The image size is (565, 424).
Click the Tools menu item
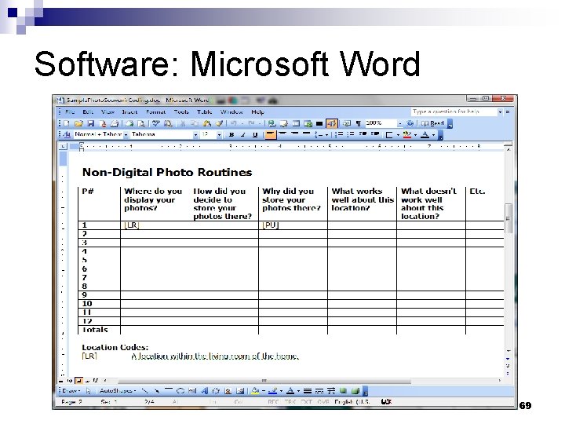tap(181, 112)
